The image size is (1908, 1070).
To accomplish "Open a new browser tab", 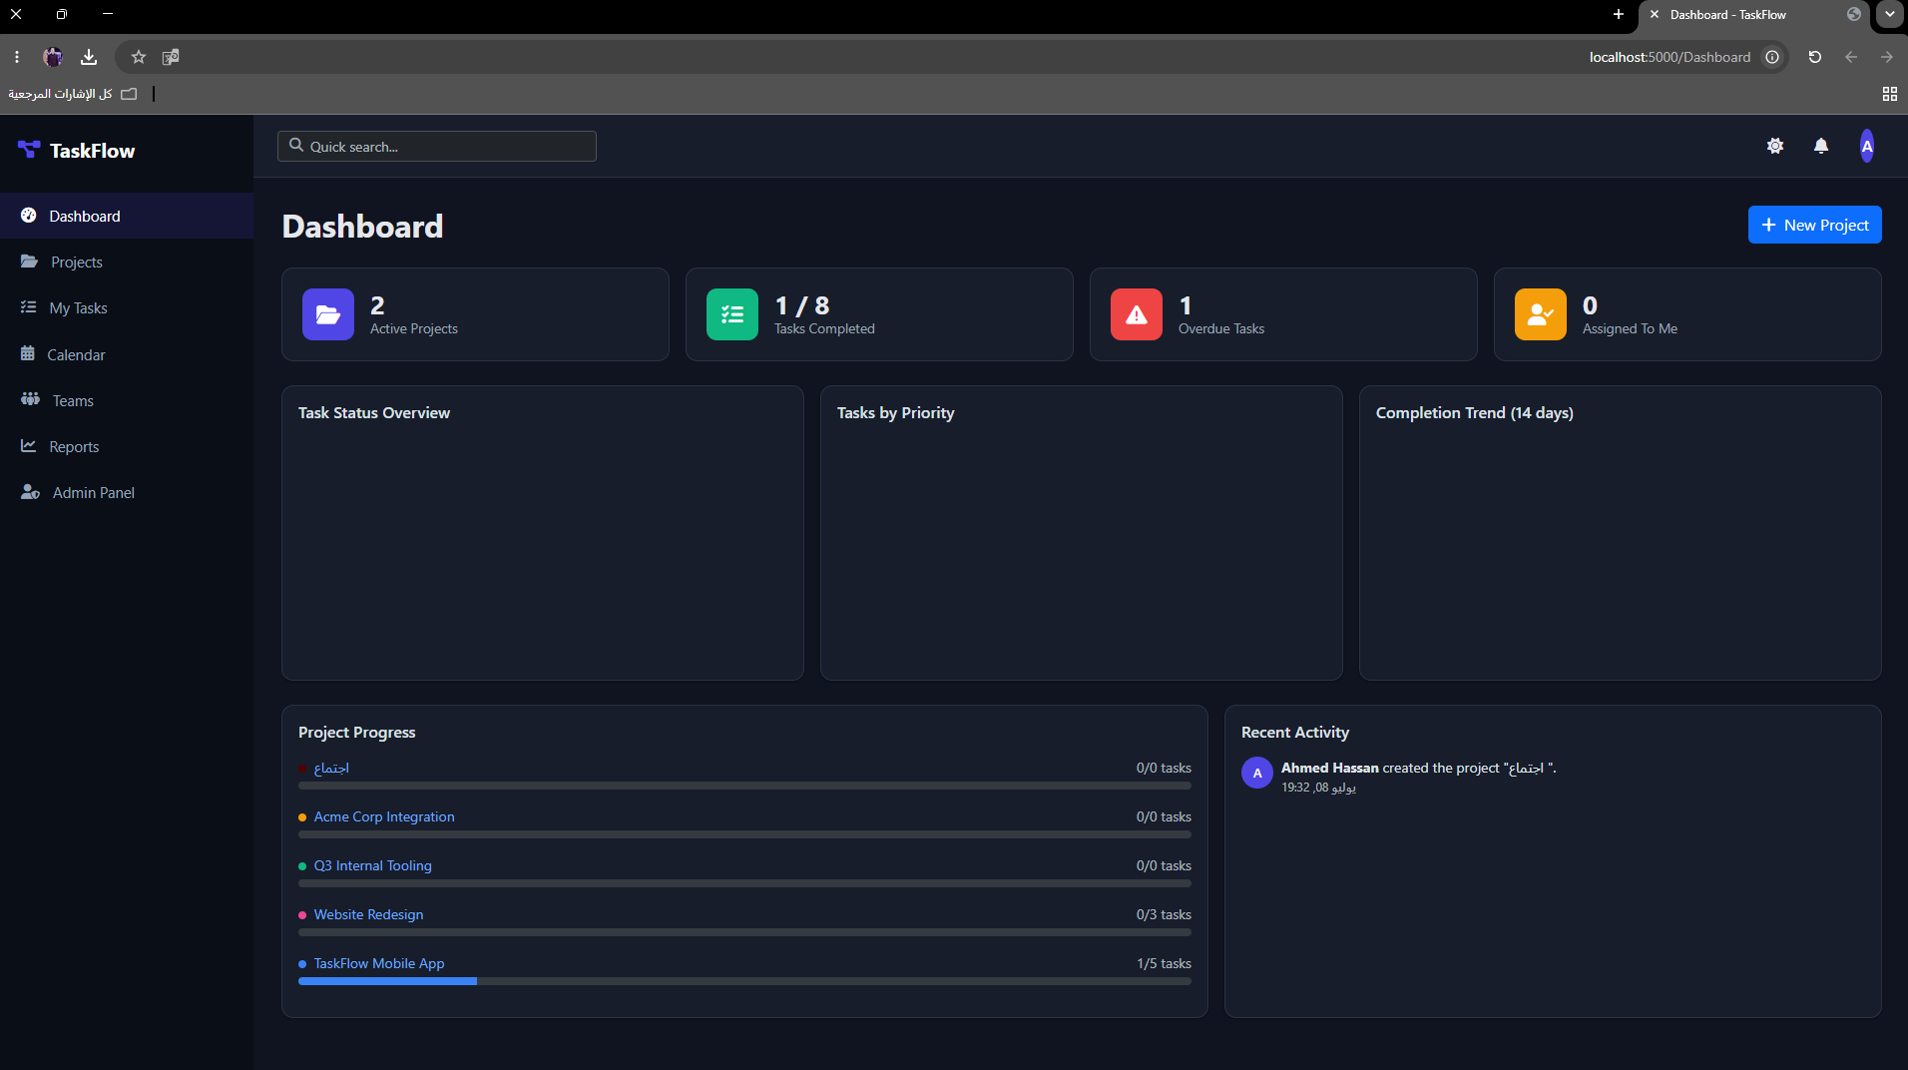I will pos(1619,14).
